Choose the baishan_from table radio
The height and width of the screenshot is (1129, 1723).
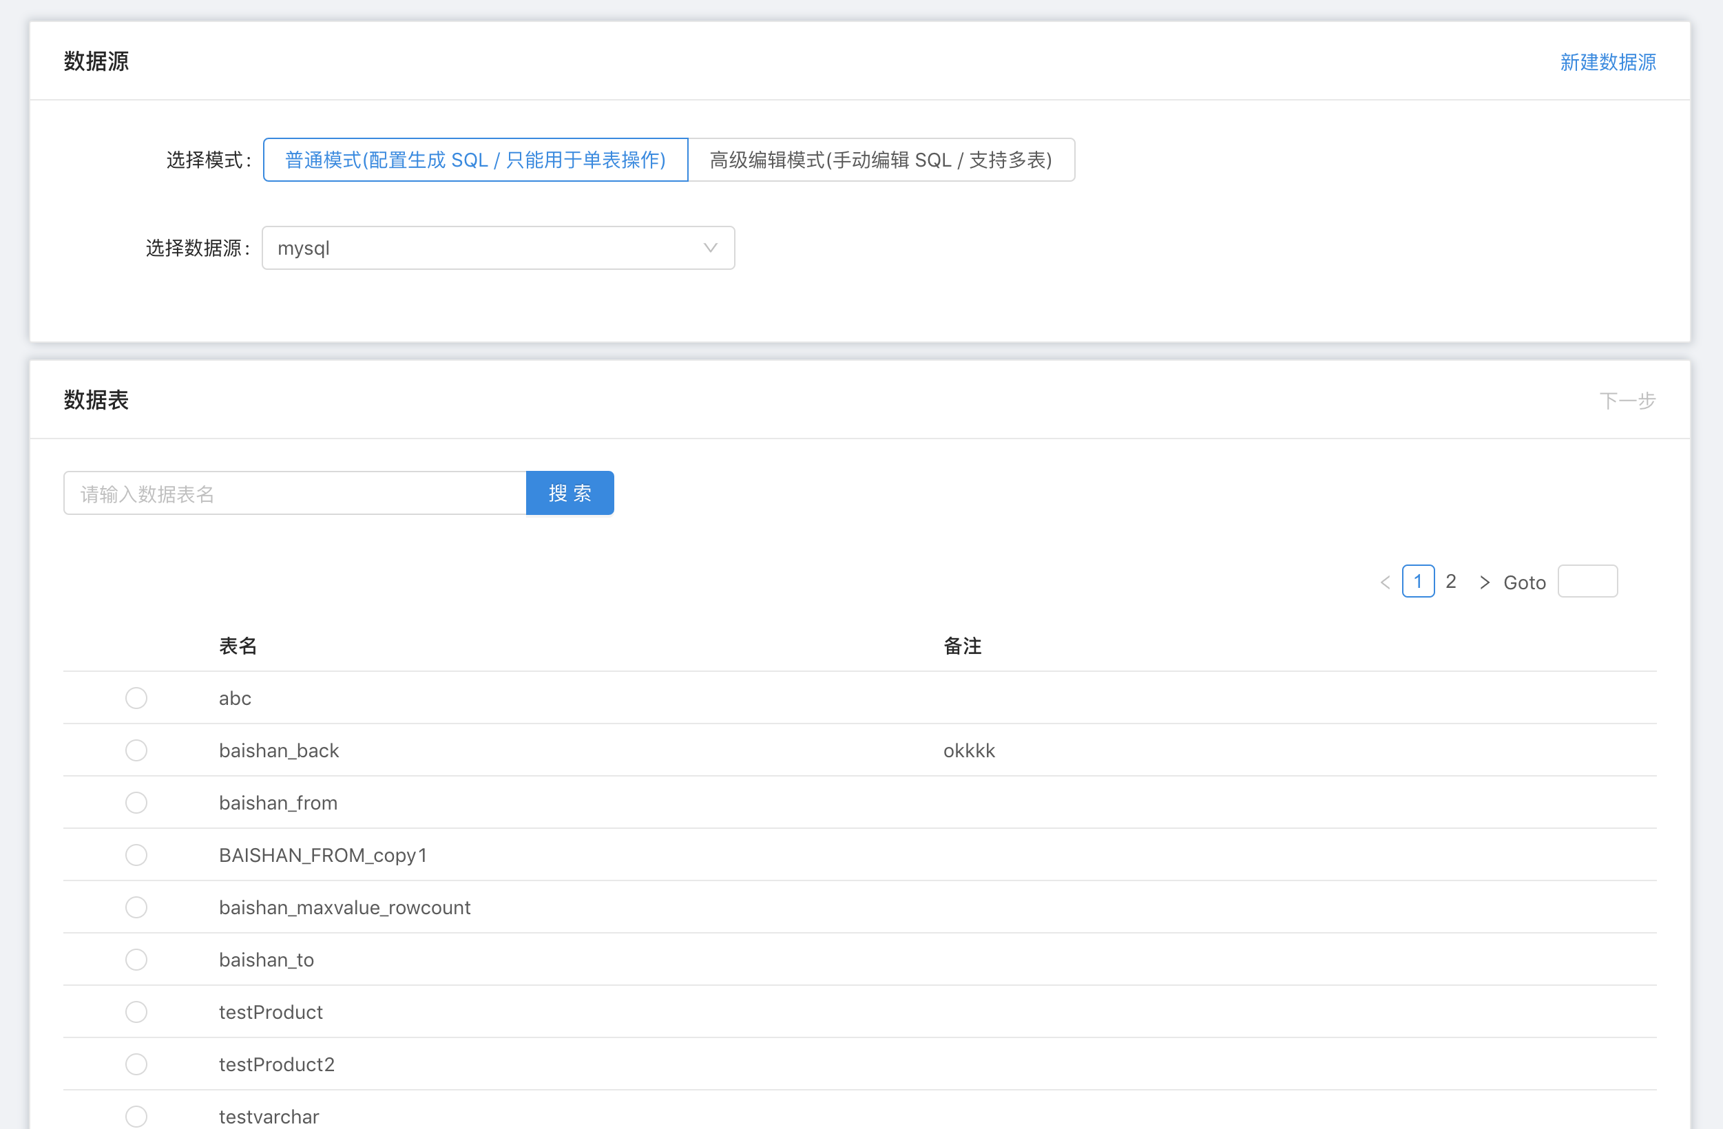(136, 803)
